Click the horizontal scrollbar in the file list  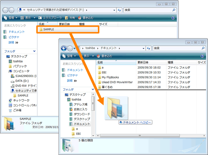[140, 136]
